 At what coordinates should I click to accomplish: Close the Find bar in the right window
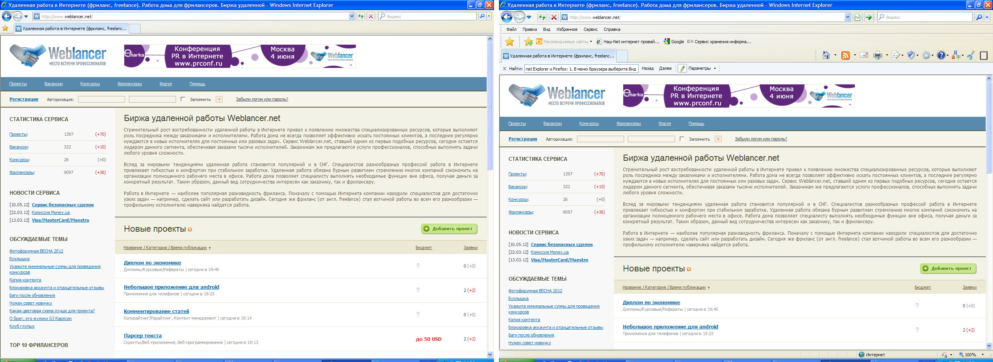[504, 69]
